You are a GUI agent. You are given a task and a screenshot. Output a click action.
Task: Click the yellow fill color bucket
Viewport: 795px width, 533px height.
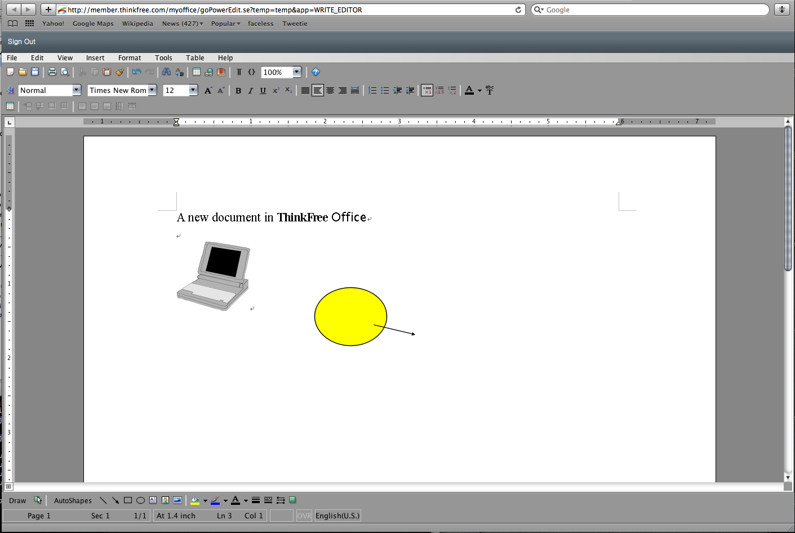(x=195, y=500)
